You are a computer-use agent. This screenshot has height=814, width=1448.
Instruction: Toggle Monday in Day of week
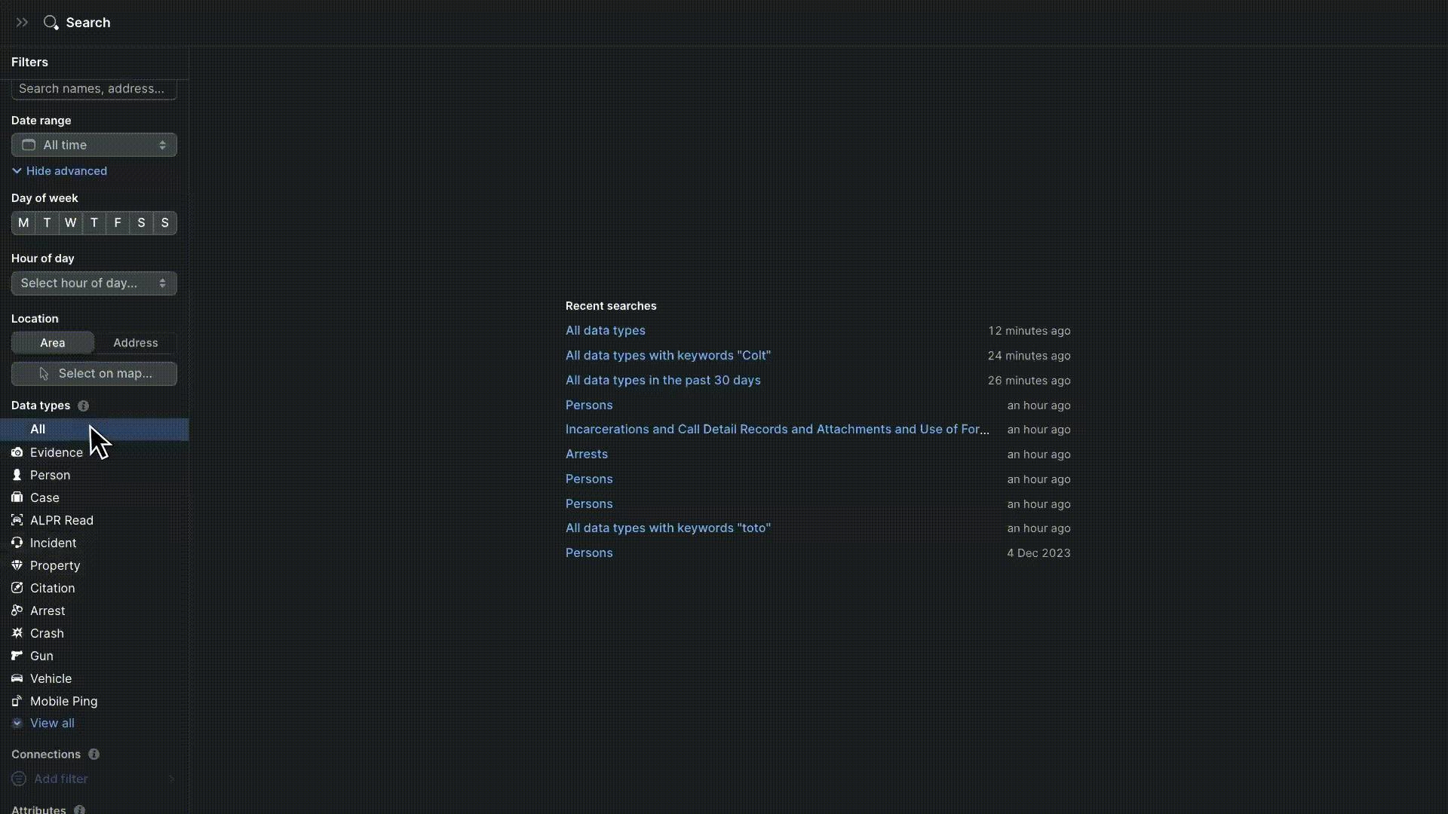pyautogui.click(x=23, y=223)
